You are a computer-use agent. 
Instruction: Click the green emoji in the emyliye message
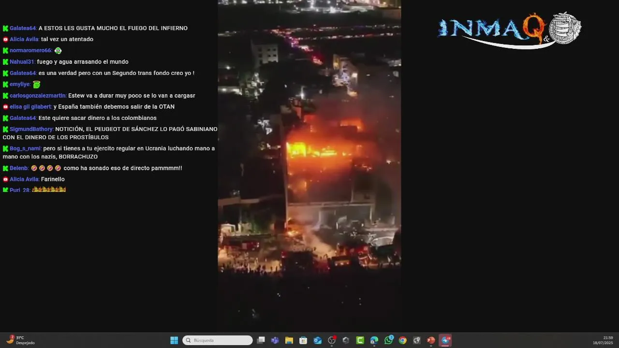(x=36, y=85)
